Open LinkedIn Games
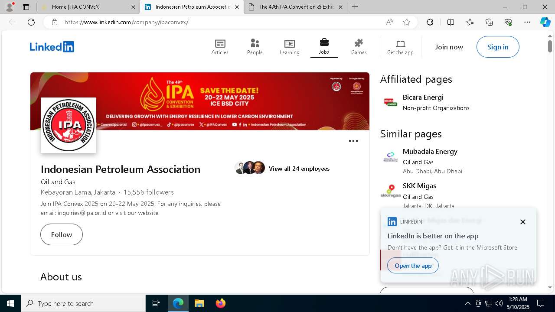Image resolution: width=555 pixels, height=312 pixels. pyautogui.click(x=359, y=47)
